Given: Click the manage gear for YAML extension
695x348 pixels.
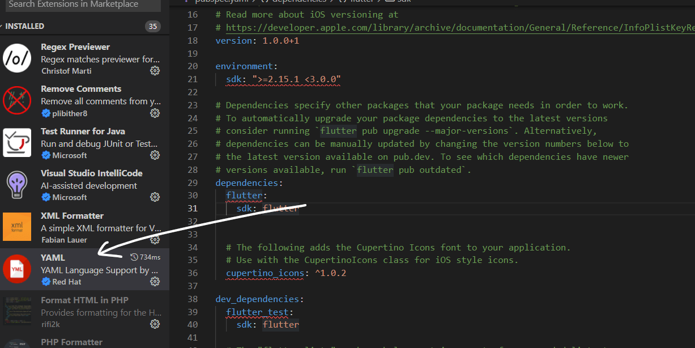Looking at the screenshot, I should click(x=155, y=282).
